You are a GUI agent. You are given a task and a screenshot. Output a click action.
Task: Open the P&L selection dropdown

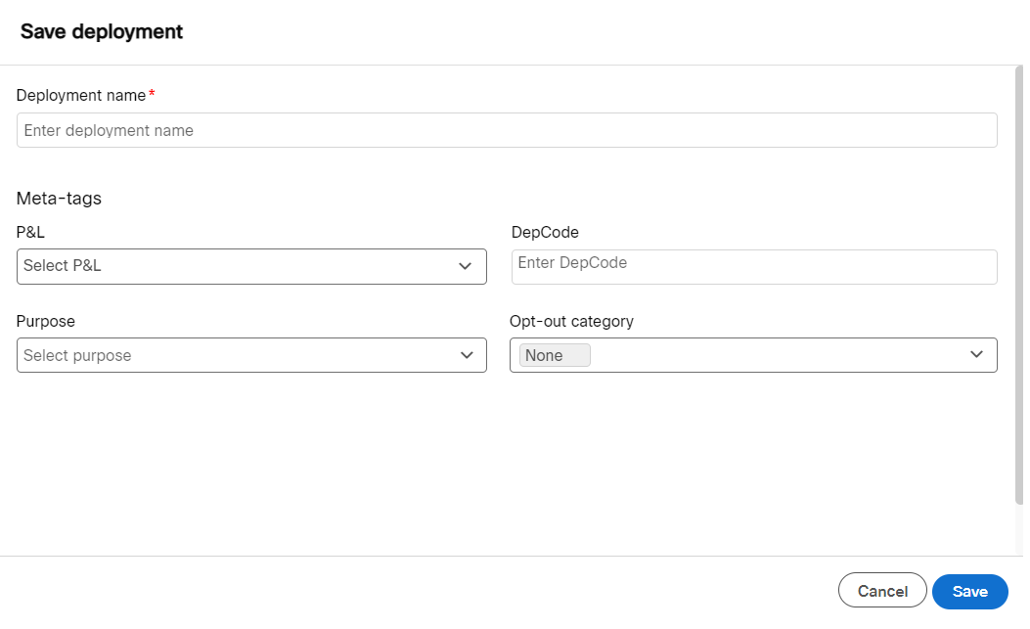coord(251,266)
